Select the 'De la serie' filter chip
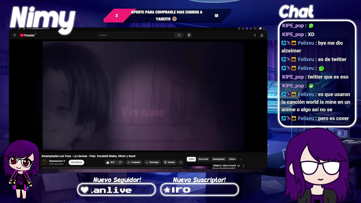The image size is (361, 203). [x=203, y=159]
